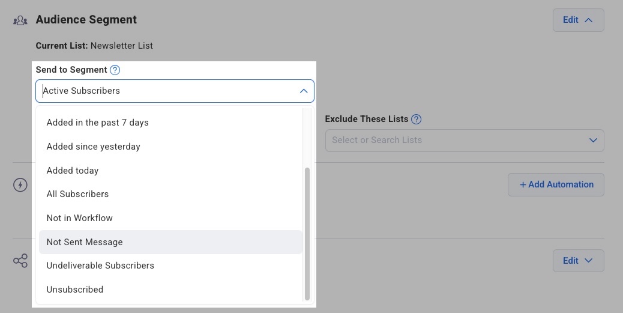The height and width of the screenshot is (313, 623).
Task: Expand the lower section Edit button
Action: (x=577, y=261)
